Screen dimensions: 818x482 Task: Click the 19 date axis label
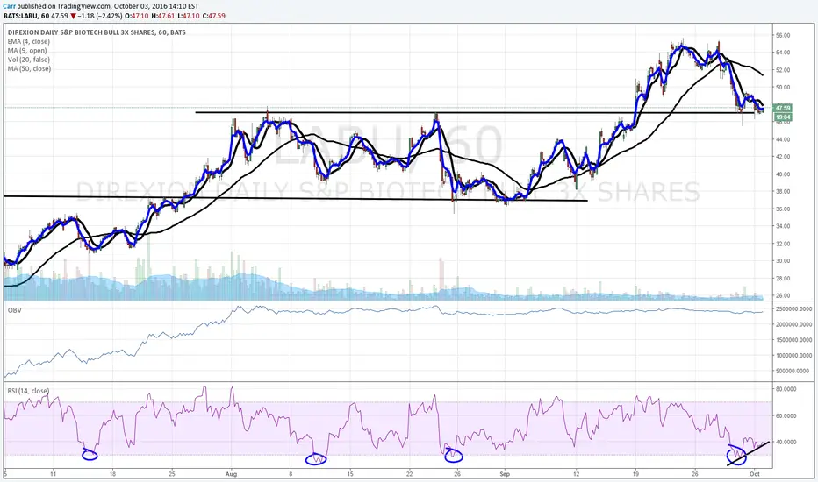(x=635, y=474)
